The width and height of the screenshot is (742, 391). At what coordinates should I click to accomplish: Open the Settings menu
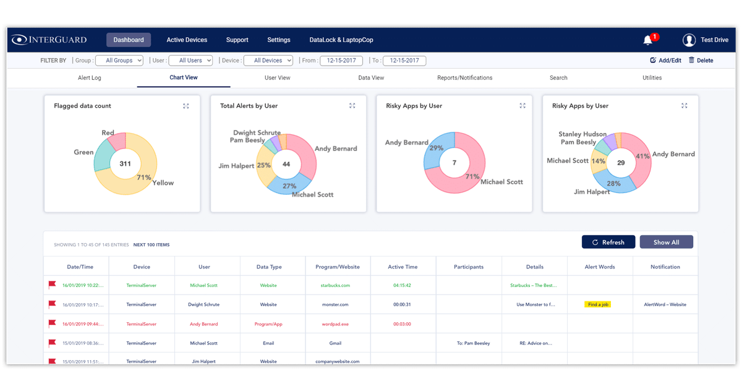click(x=279, y=40)
